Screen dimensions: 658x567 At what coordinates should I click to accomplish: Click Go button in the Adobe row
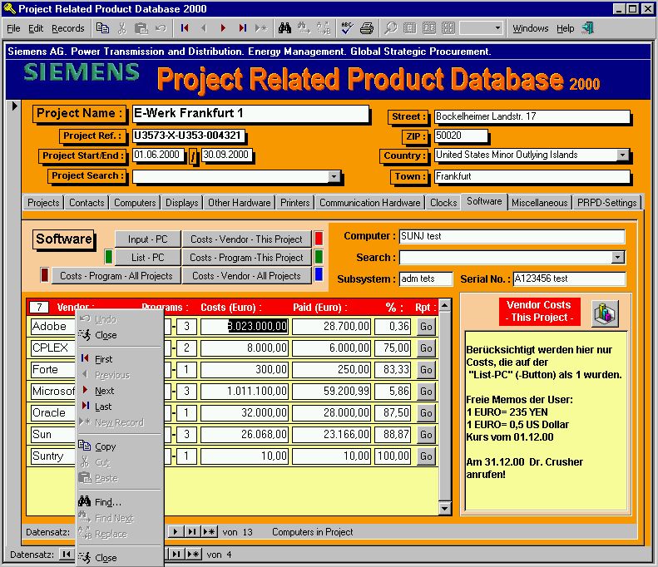pos(426,326)
